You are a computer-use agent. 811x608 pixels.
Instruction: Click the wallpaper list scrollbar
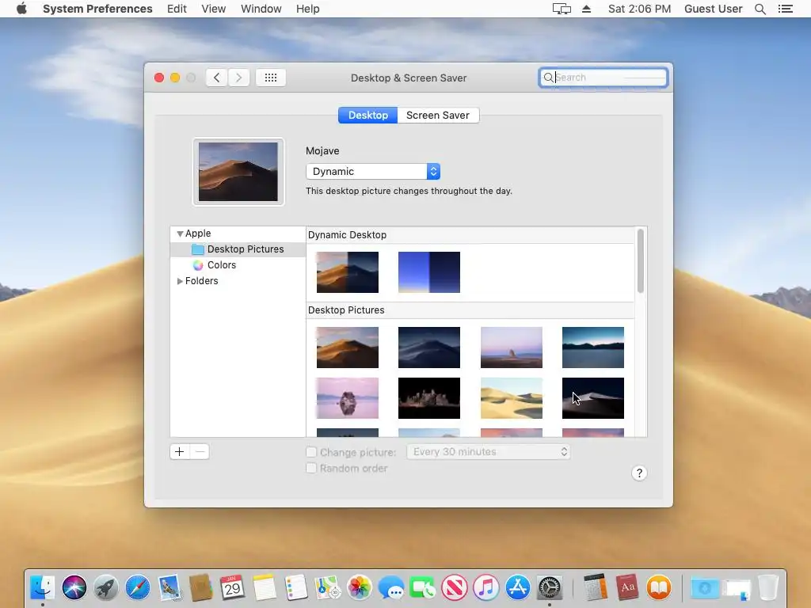coord(640,261)
